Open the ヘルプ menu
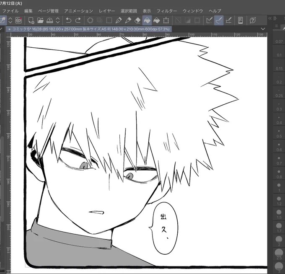The height and width of the screenshot is (274, 285). pos(215,11)
